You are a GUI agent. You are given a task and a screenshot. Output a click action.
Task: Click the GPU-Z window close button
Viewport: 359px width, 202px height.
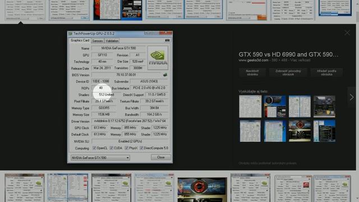coord(166,33)
